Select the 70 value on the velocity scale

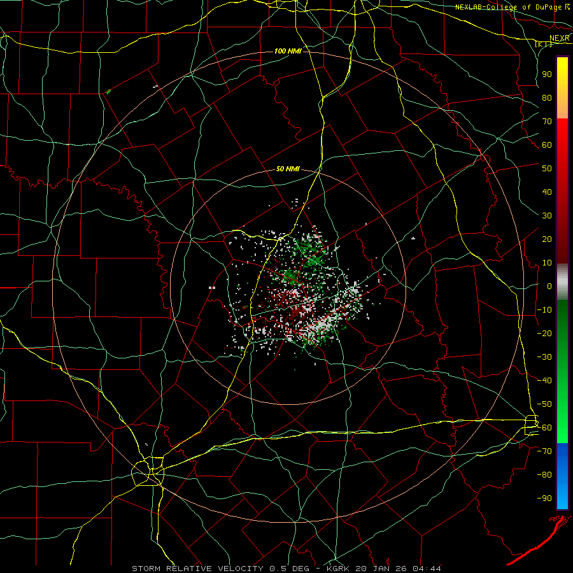tap(547, 122)
